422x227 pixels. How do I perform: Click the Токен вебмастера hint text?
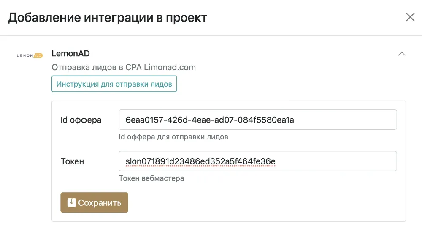[151, 178]
